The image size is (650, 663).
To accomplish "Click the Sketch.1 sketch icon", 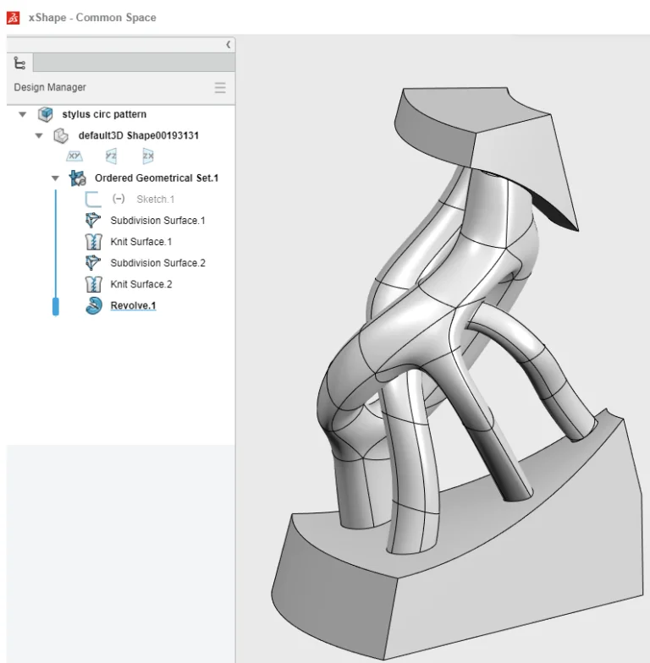I will [x=93, y=200].
